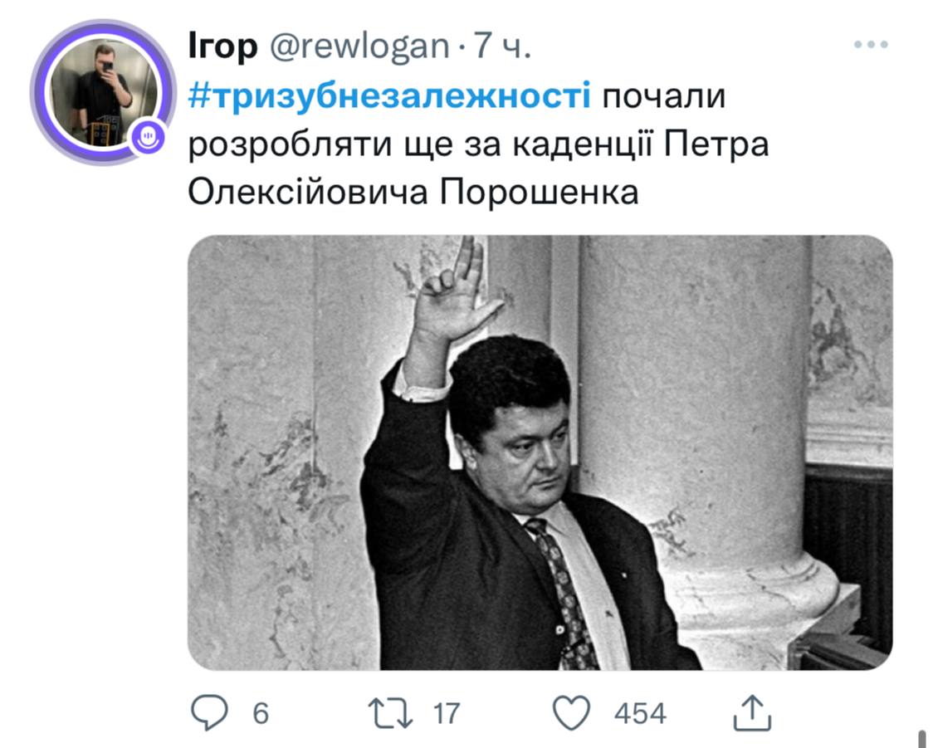933x748 pixels.
Task: Click the reply count 6
Action: (x=261, y=713)
